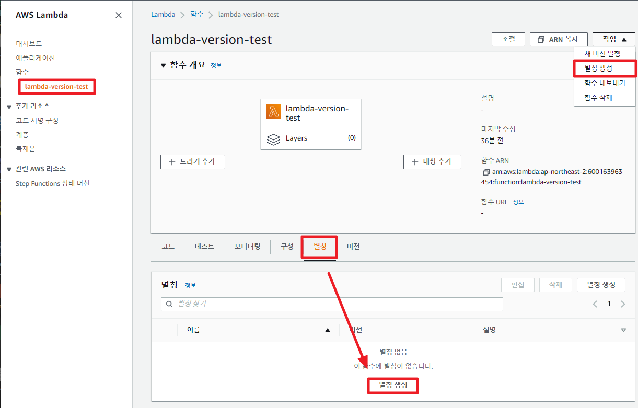Screen dimensions: 638x408
Task: Select lambda-version-test in the sidebar
Action: [56, 86]
